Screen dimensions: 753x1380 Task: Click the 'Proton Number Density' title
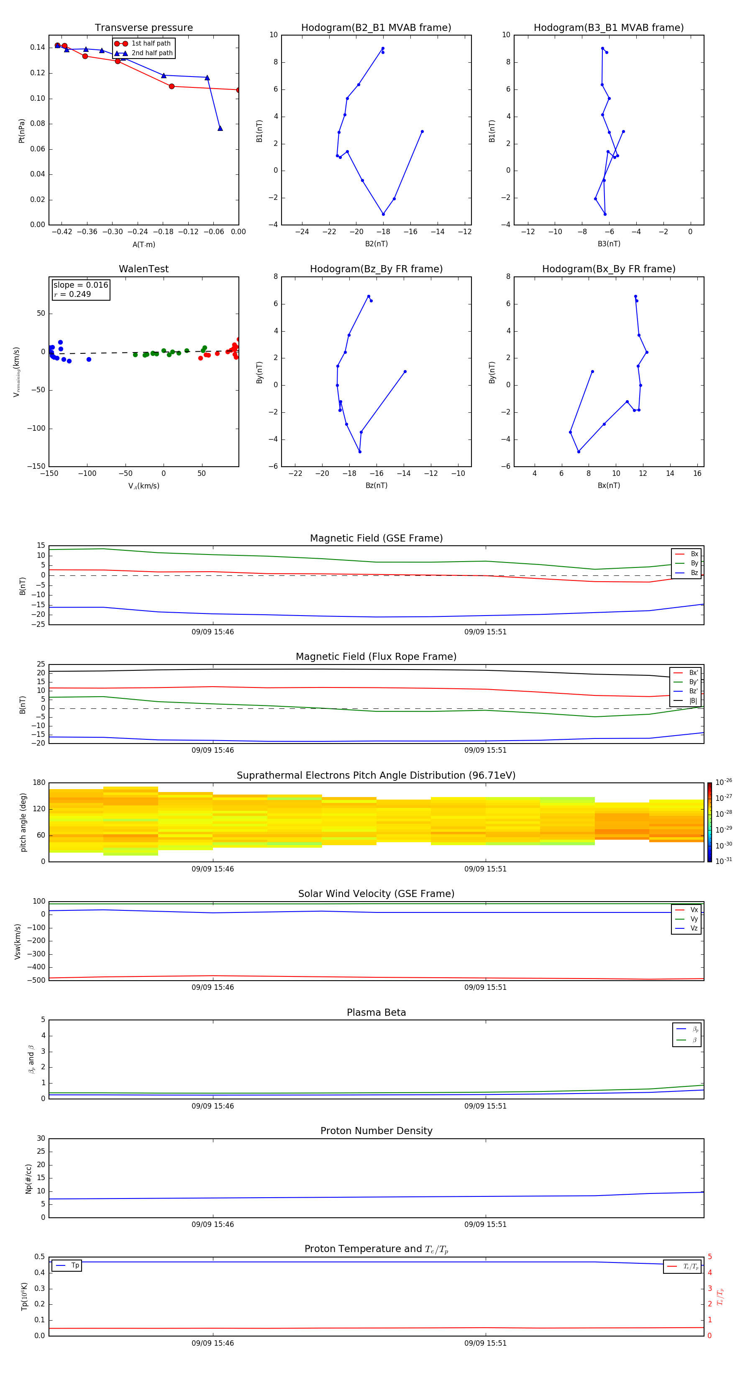point(376,1132)
